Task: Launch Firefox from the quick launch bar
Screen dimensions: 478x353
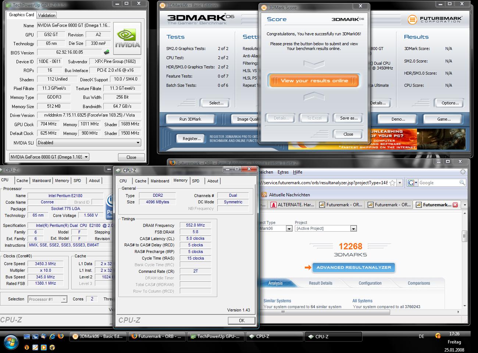Action: pyautogui.click(x=61, y=336)
